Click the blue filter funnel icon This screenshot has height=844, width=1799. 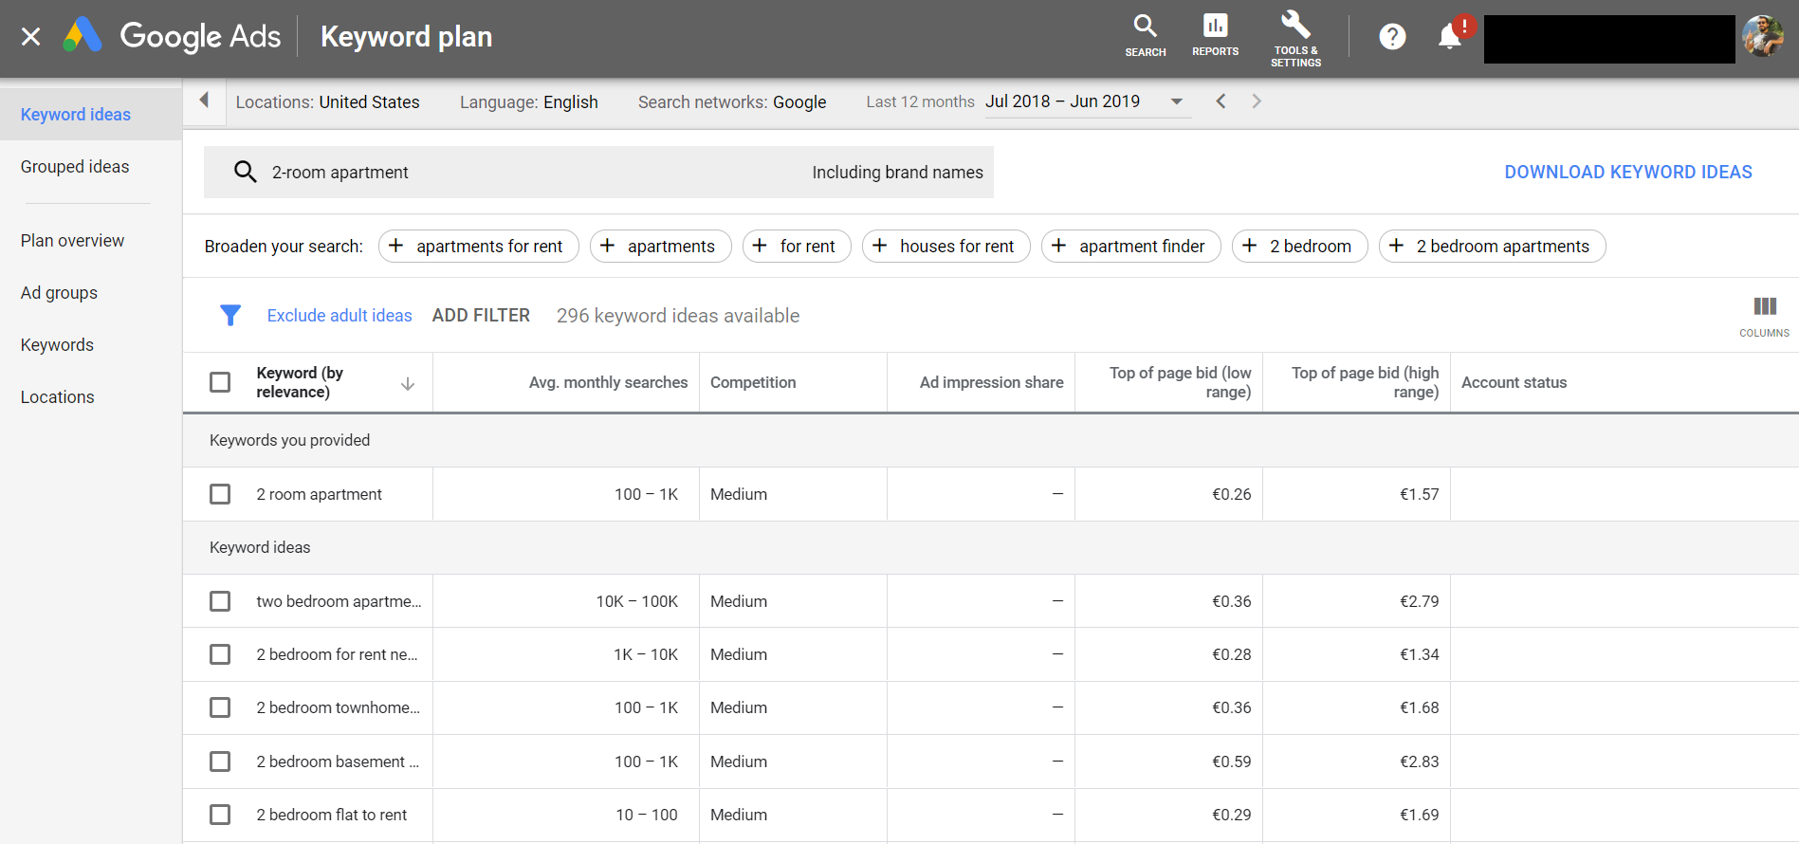tap(230, 315)
